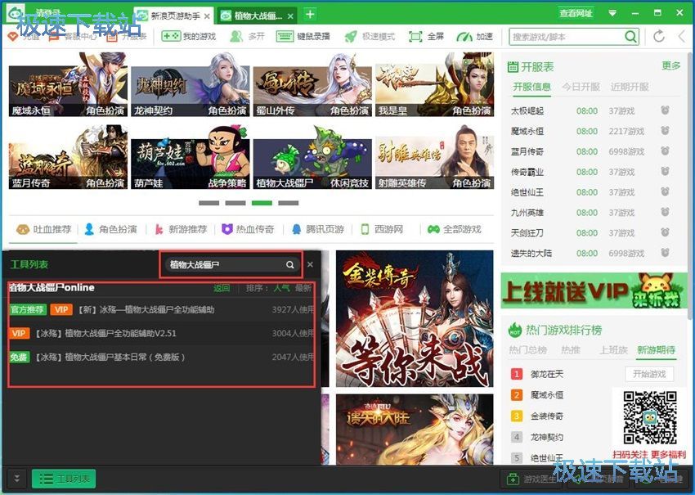
Task: Close the 新浪页游助手 tab
Action: (207, 16)
